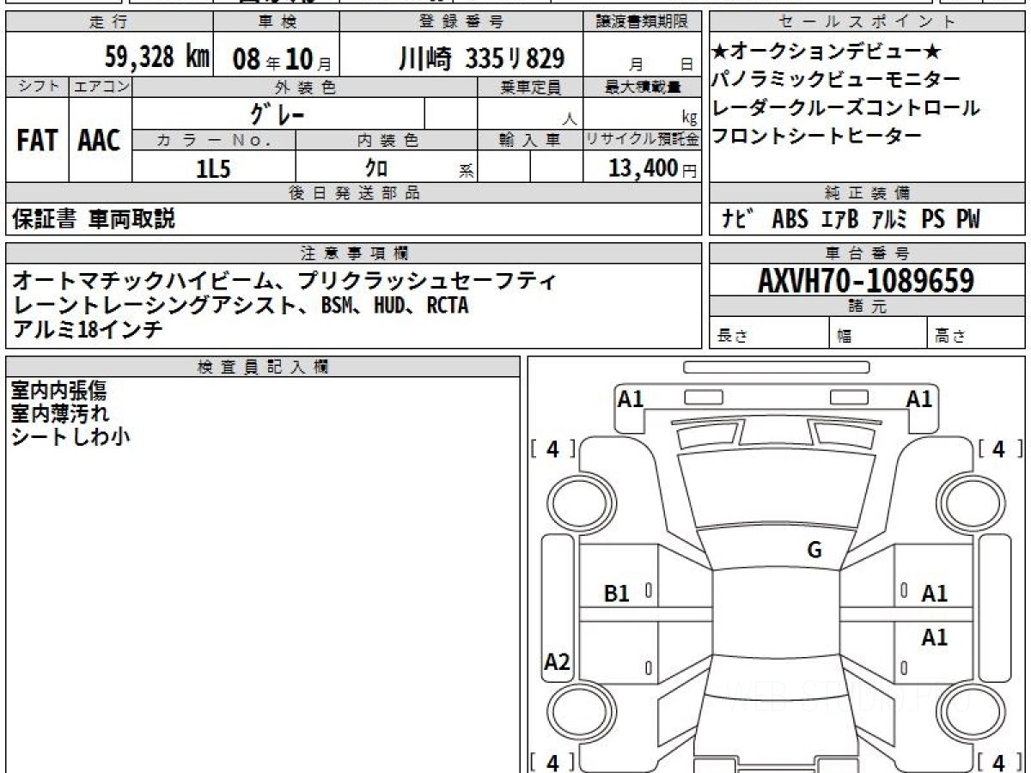Click the シフト header cell
Image resolution: width=1031 pixels, height=773 pixels.
[x=38, y=87]
